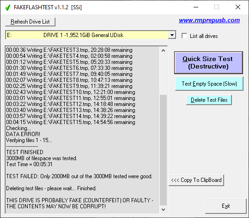Click the log scrollbar up arrow

click(163, 51)
